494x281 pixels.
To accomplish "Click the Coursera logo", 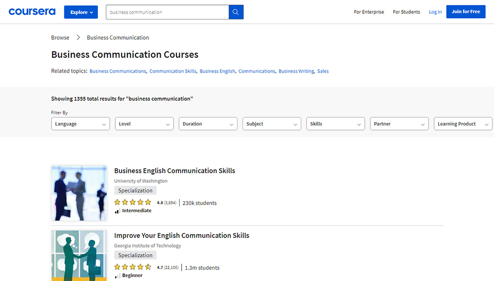I will 32,11.
